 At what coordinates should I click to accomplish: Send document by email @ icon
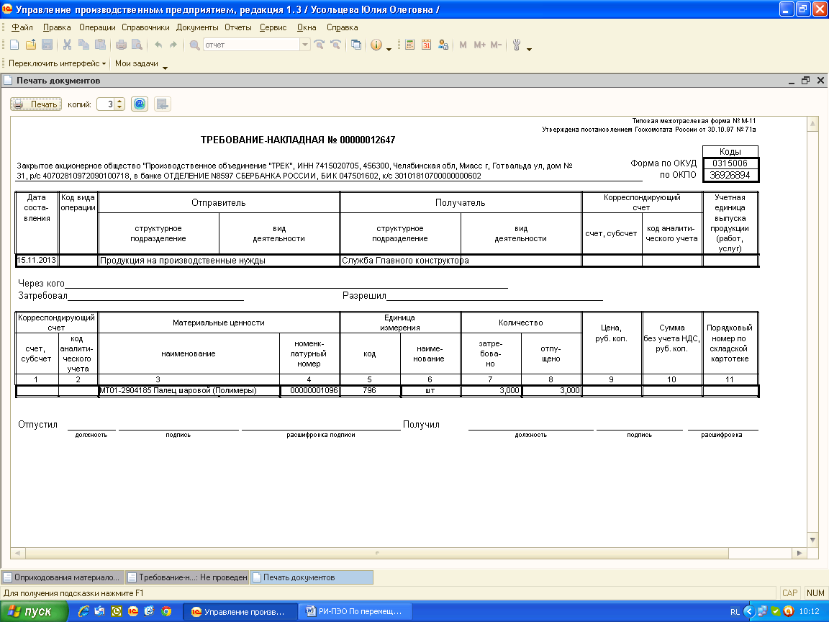140,104
